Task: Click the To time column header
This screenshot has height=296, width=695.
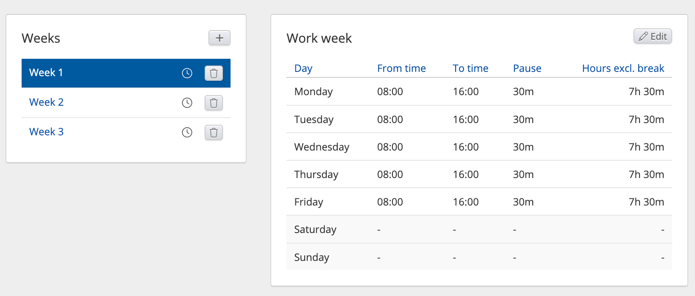Action: pyautogui.click(x=470, y=69)
